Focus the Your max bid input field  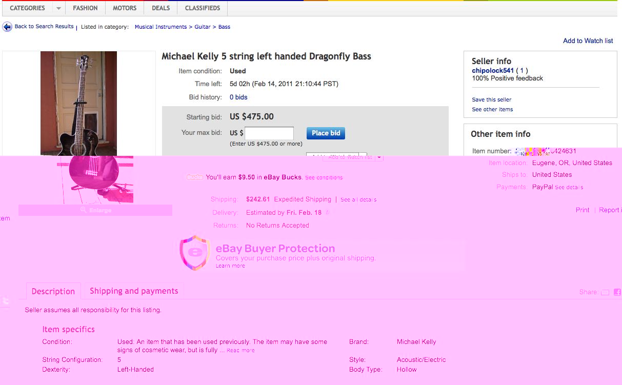[x=269, y=133]
